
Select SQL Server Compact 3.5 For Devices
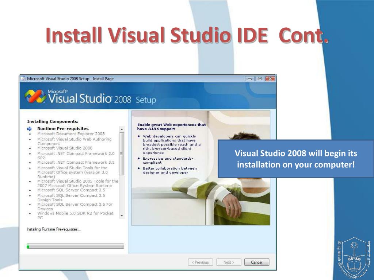pyautogui.click(x=75, y=206)
